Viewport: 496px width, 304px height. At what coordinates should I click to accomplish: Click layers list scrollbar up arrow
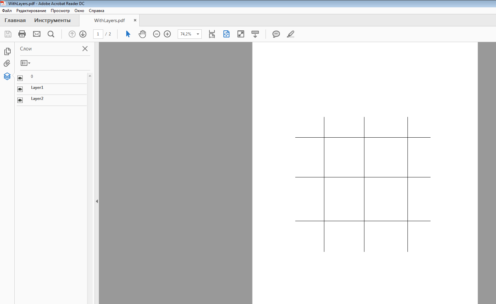tap(90, 76)
